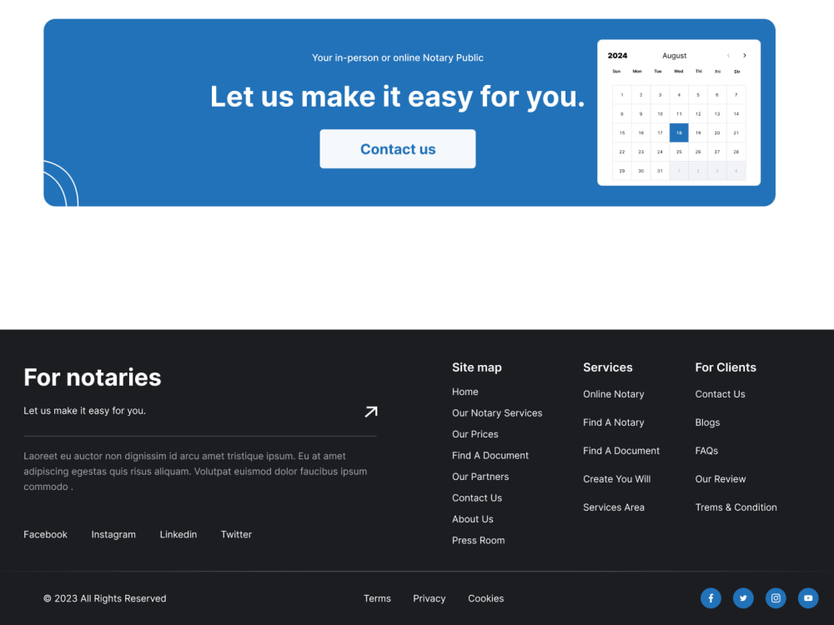The image size is (834, 625).
Task: Click the Facebook text link
Action: coord(45,535)
